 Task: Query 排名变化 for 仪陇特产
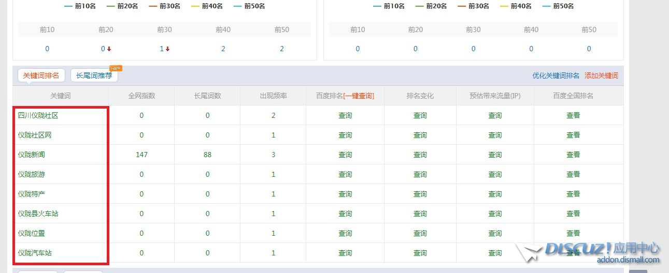coord(420,194)
